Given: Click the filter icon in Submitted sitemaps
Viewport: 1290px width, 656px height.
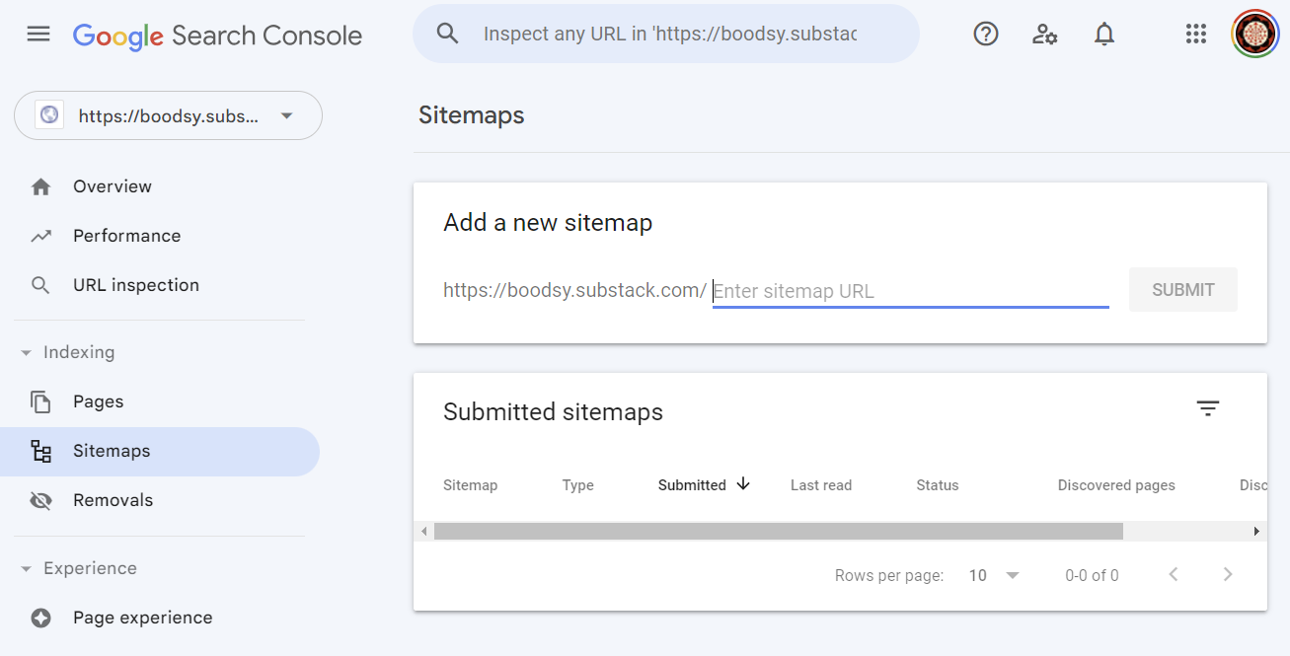Looking at the screenshot, I should [1208, 407].
